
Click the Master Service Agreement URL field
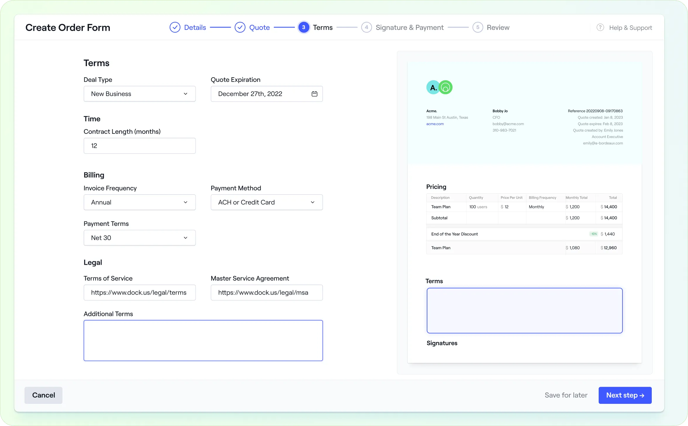click(266, 293)
